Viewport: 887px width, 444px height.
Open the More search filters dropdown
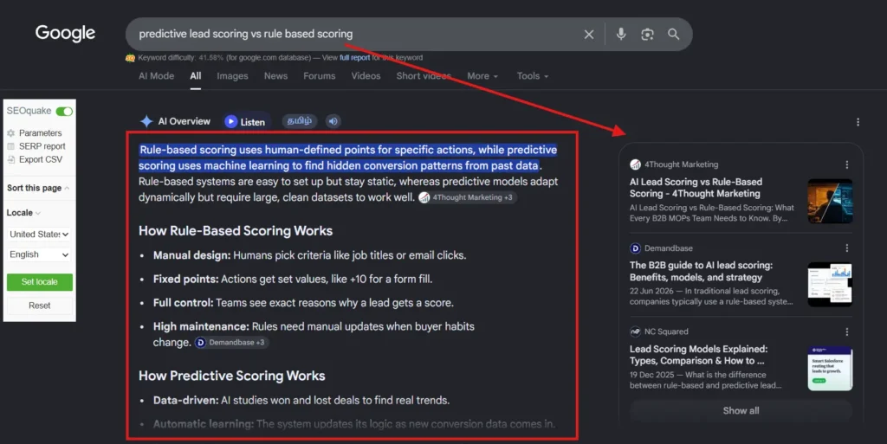482,75
